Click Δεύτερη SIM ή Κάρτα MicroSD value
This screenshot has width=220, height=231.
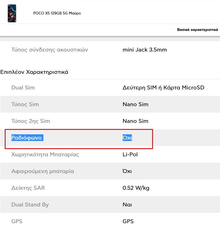point(163,87)
